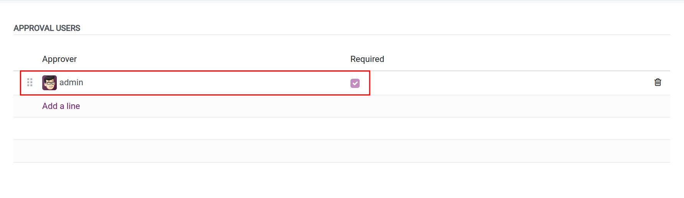This screenshot has width=684, height=198.
Task: Click the first empty row below Add a line
Action: point(342,128)
